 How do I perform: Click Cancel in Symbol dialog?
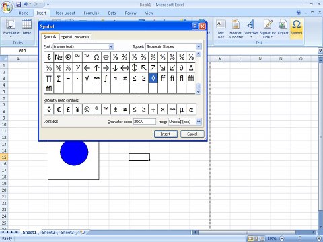tap(192, 134)
